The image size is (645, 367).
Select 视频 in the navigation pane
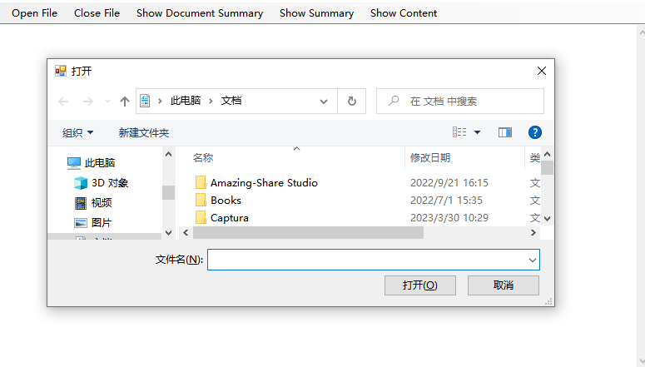tap(101, 203)
